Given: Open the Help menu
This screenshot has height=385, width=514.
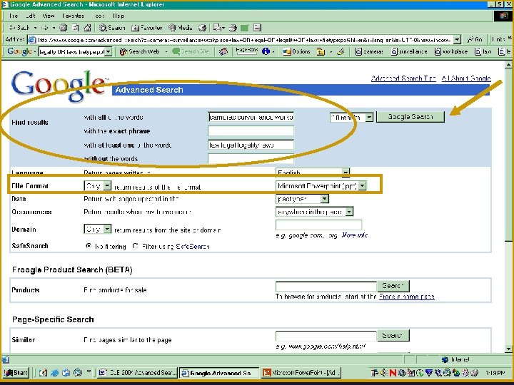Looking at the screenshot, I should (119, 16).
